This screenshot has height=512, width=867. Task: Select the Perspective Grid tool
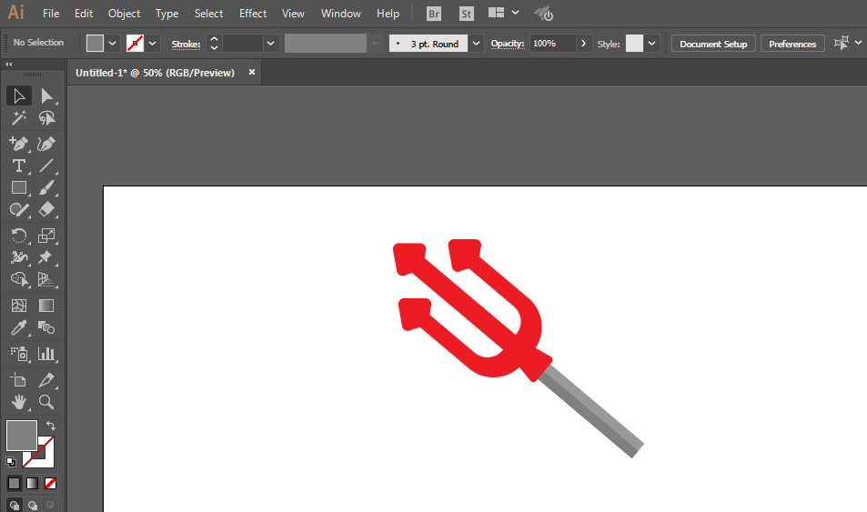[x=46, y=280]
